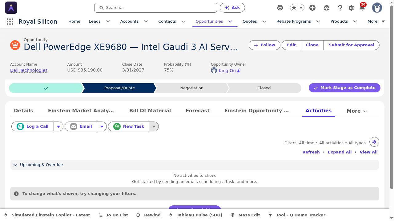
Task: Open the Products nav tab
Action: pos(339,21)
